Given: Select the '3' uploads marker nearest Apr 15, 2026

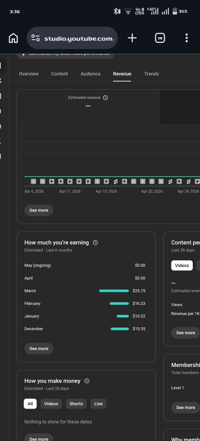Looking at the screenshot, I should tap(97, 181).
